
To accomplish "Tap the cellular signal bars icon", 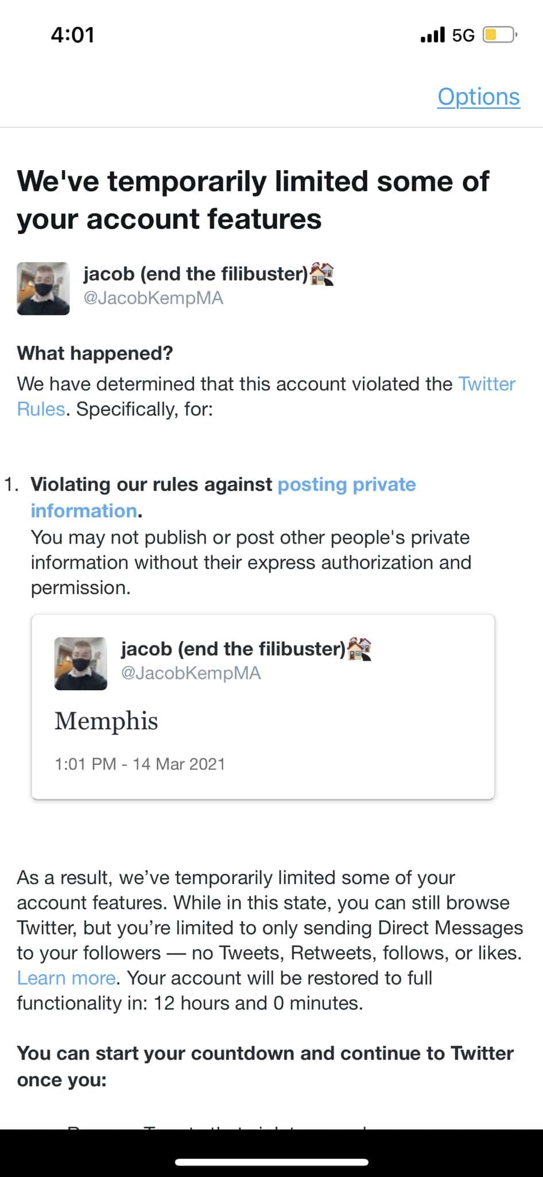I will pos(432,36).
